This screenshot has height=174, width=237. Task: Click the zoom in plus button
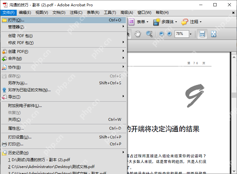coord(169,34)
